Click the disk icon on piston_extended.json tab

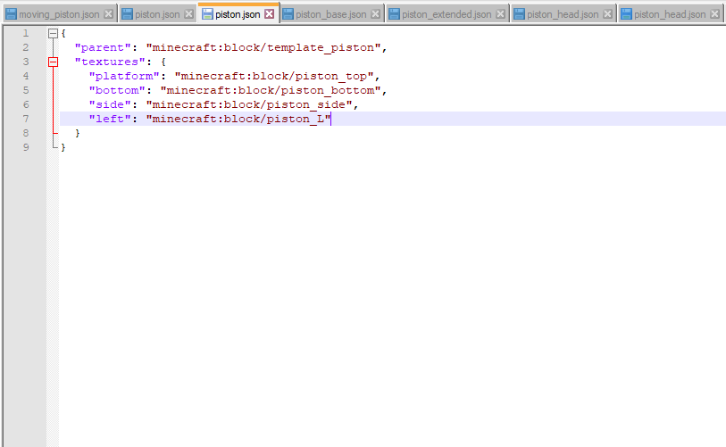click(x=394, y=14)
